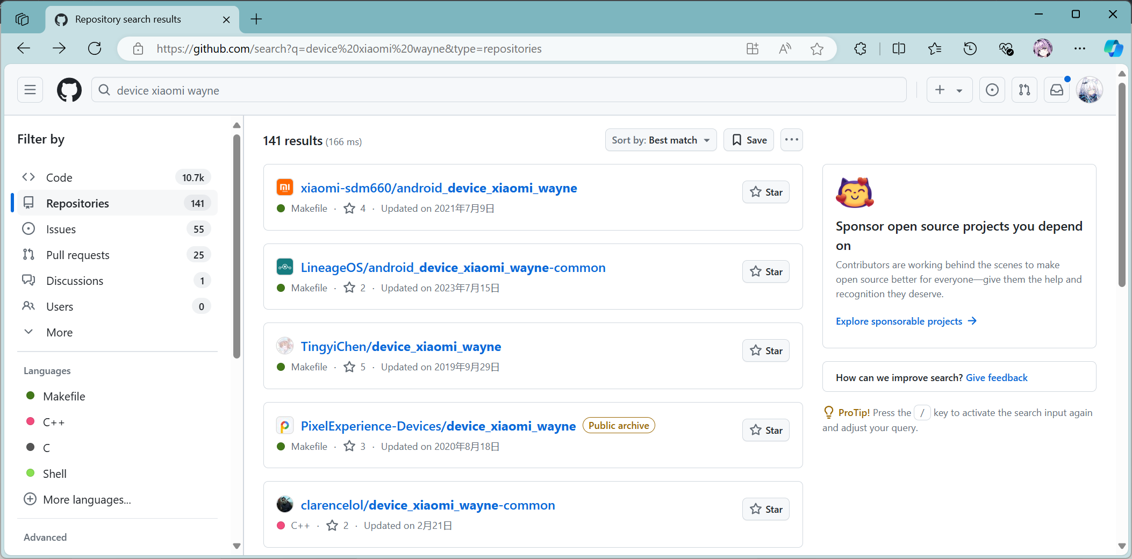This screenshot has height=559, width=1132.
Task: Click the Give feedback link
Action: (997, 377)
